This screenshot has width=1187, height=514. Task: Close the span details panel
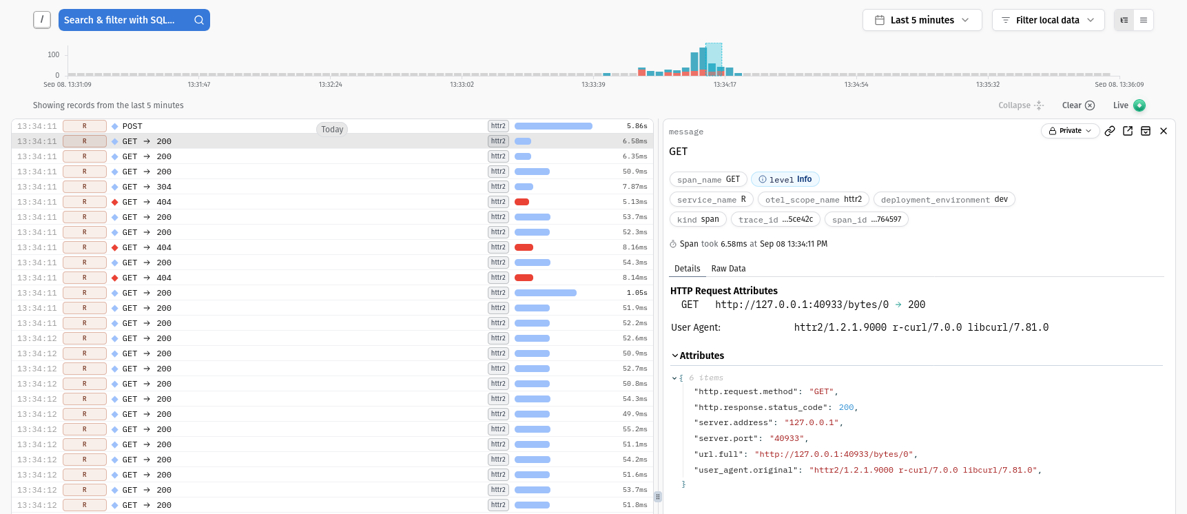(1164, 131)
